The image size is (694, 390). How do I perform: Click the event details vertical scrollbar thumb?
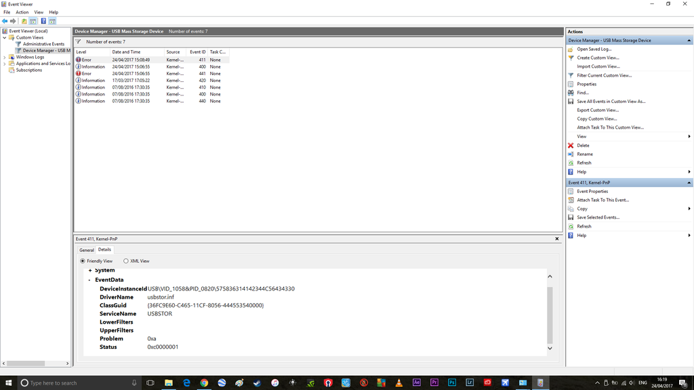point(550,316)
